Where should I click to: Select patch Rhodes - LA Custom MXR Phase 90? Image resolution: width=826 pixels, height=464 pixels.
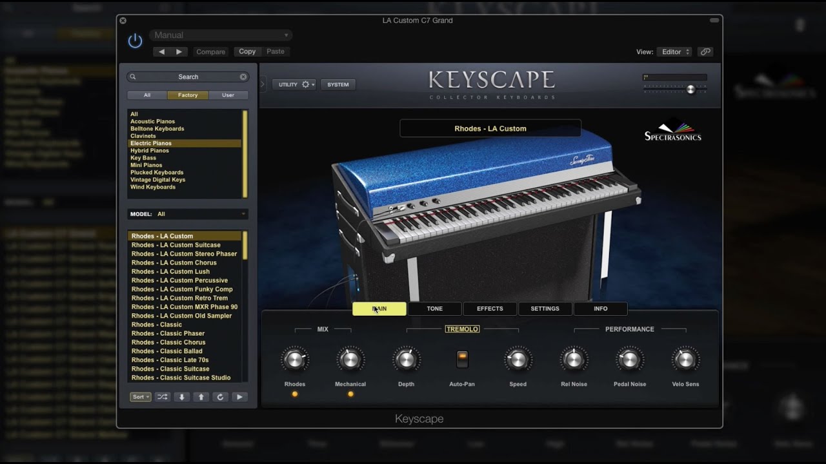[x=185, y=307]
